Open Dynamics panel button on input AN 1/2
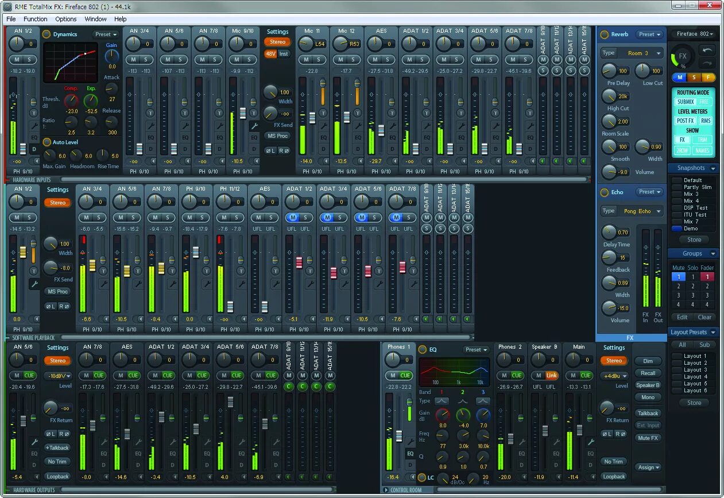 click(x=34, y=149)
